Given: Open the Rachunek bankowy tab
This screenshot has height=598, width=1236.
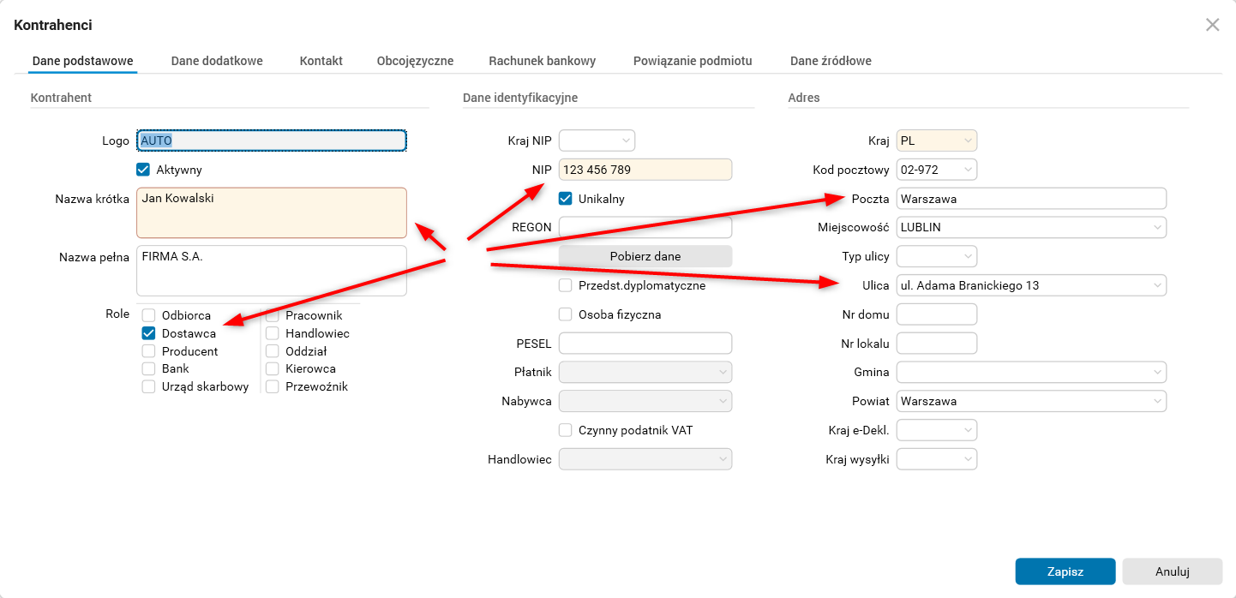Looking at the screenshot, I should pos(542,61).
